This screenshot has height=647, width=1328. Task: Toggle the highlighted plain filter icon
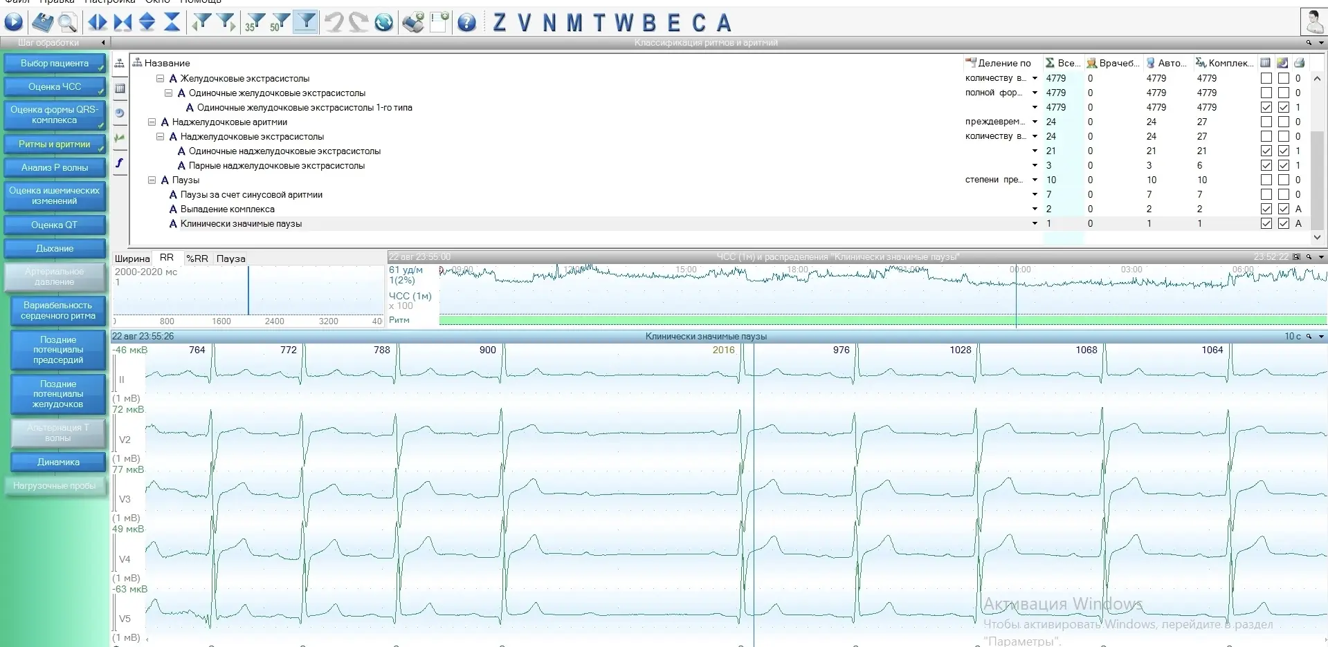pos(305,23)
